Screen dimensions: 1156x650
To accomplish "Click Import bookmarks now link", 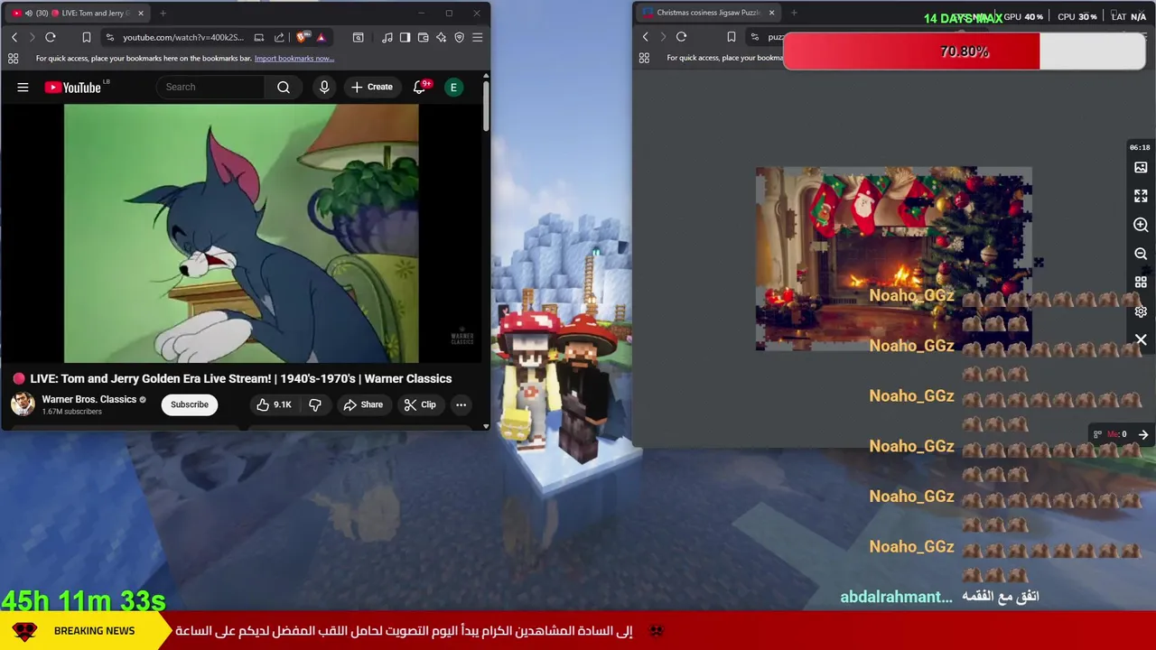I will click(294, 59).
